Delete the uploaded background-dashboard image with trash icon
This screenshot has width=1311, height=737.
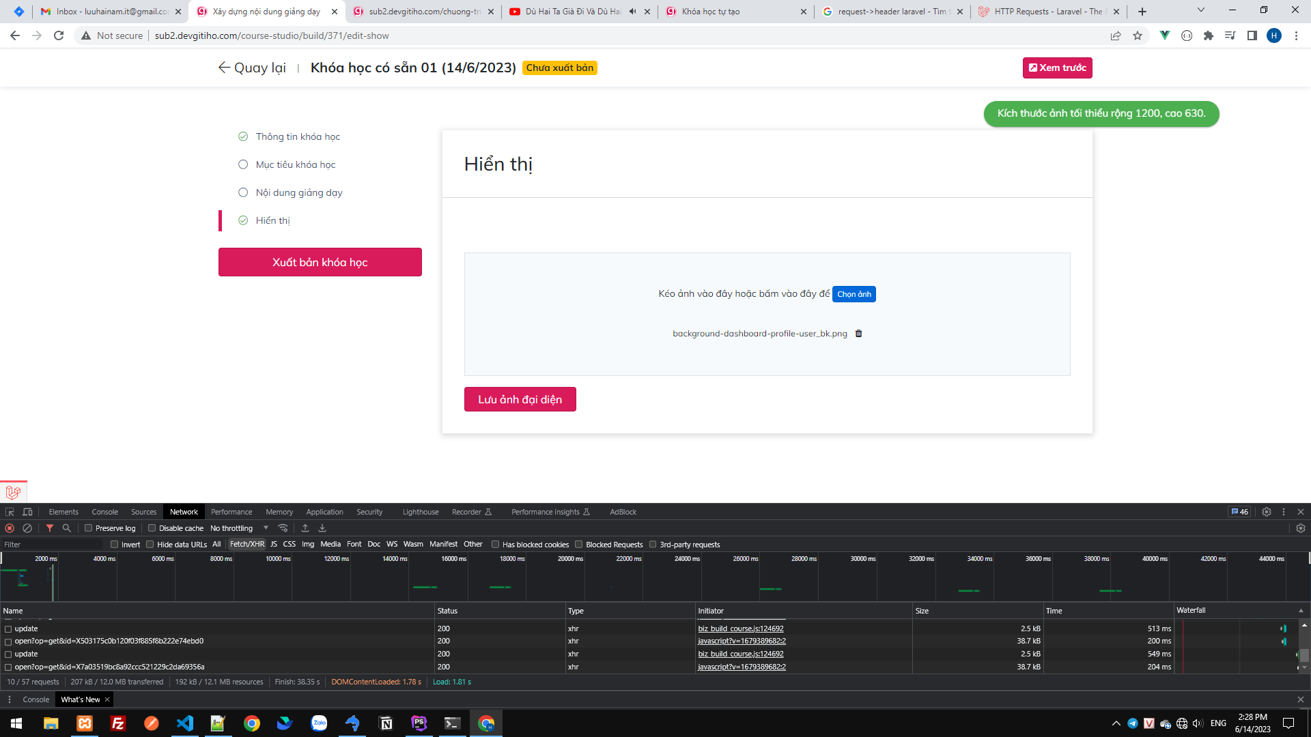pos(859,334)
